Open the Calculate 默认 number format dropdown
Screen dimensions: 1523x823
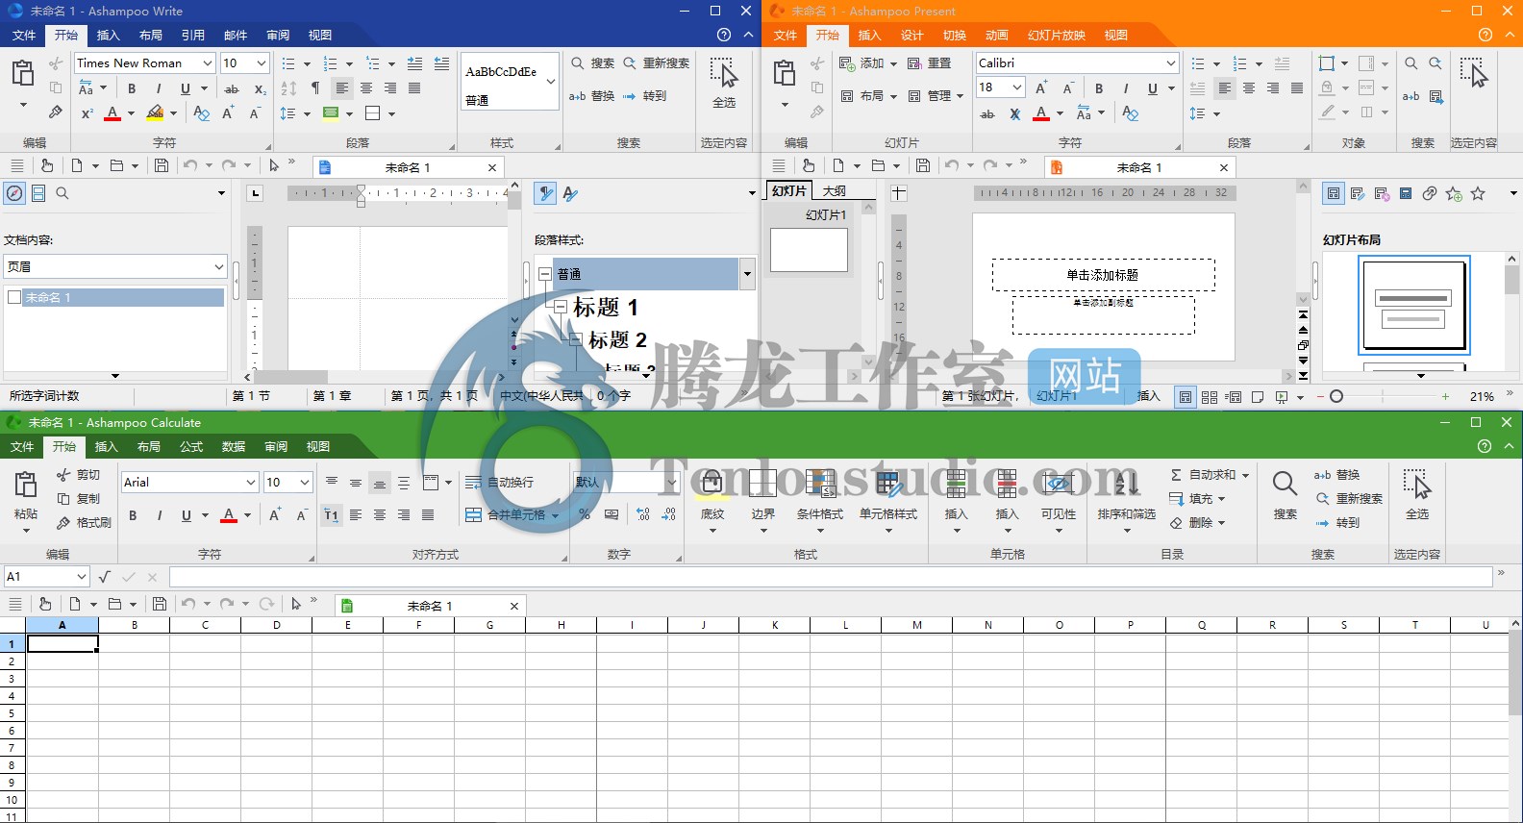point(671,483)
